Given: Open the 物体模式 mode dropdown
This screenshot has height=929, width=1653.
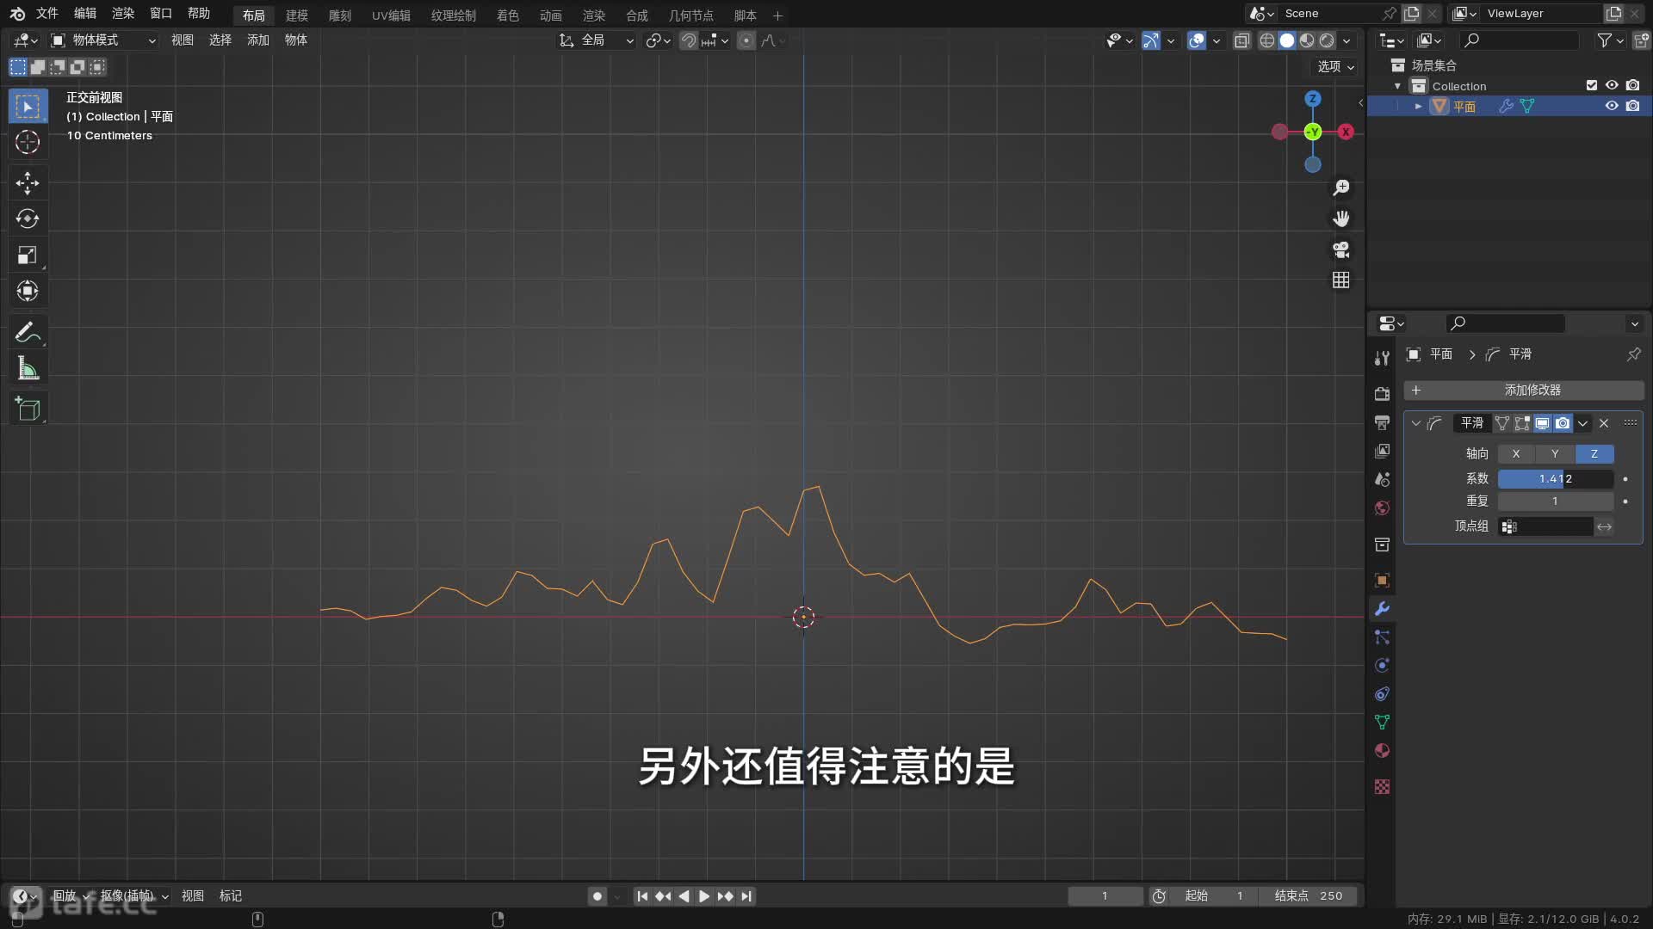Looking at the screenshot, I should point(103,40).
